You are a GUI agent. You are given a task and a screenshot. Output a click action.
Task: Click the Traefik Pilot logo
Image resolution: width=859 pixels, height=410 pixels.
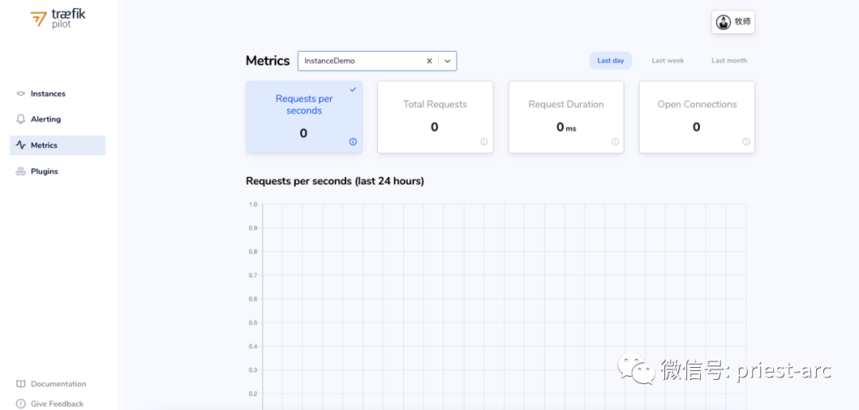coord(58,18)
